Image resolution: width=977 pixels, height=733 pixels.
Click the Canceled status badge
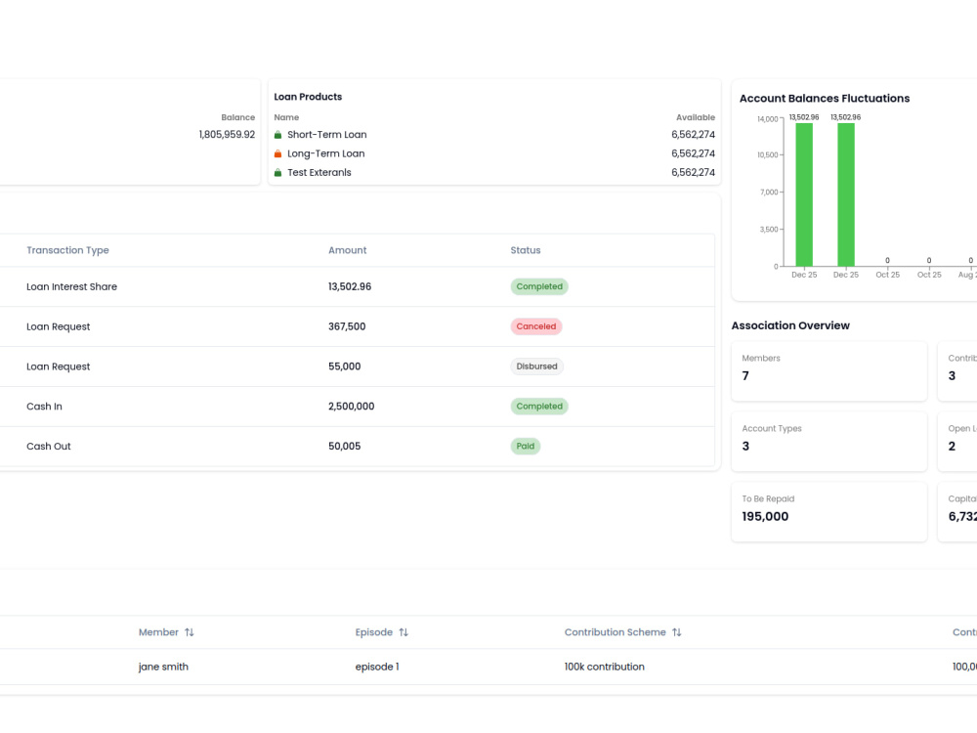pos(535,326)
